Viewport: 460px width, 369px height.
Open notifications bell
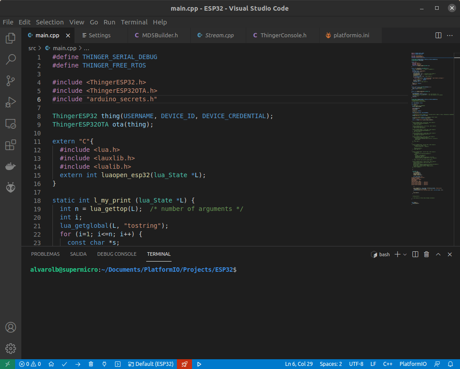click(x=450, y=364)
